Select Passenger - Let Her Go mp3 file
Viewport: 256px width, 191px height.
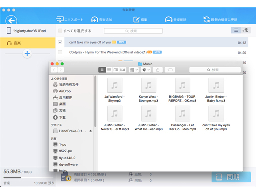(182, 119)
